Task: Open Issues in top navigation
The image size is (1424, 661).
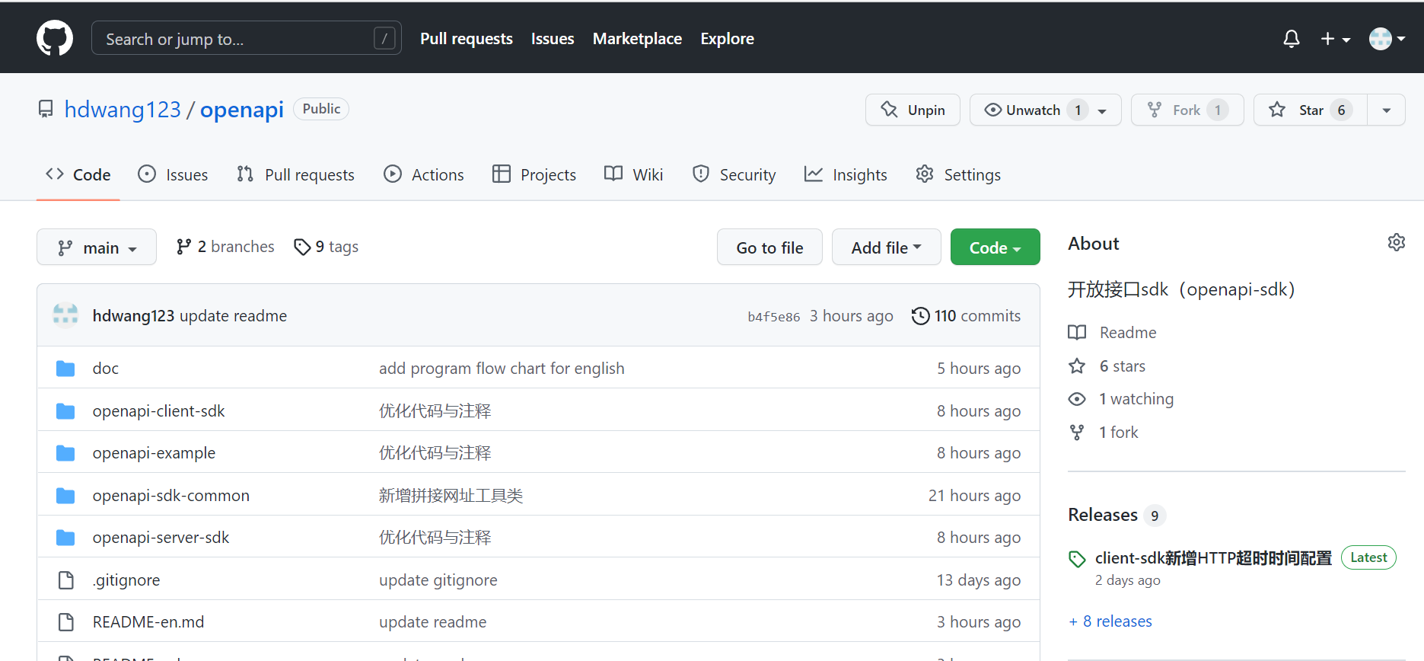Action: click(x=553, y=38)
